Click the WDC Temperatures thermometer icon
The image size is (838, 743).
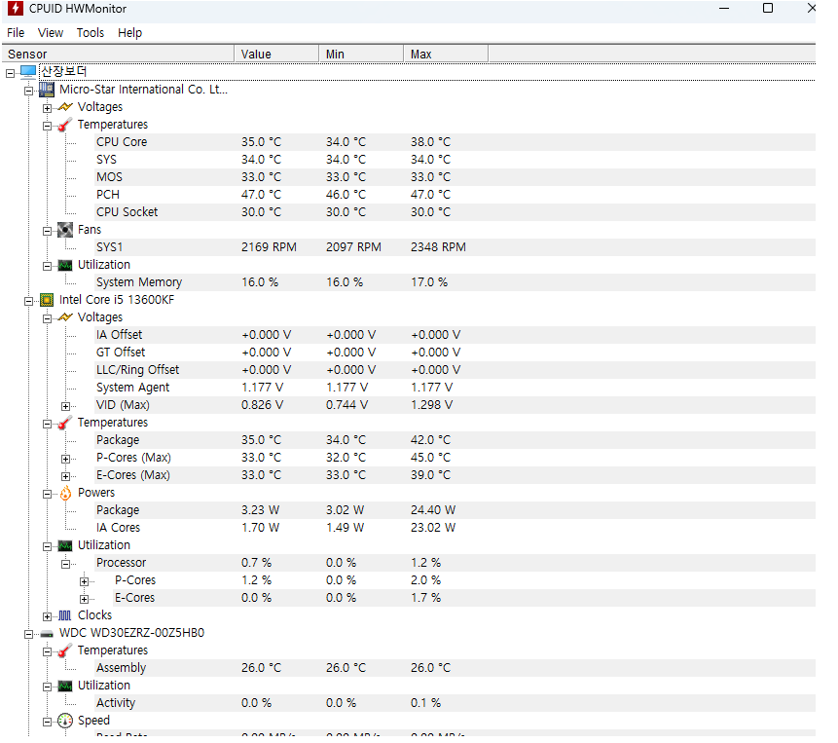[65, 650]
